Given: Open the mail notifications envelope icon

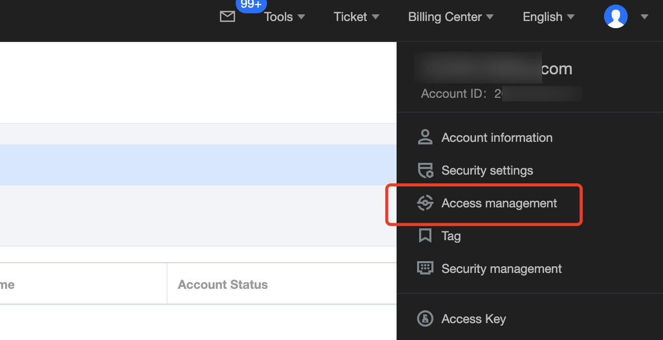Looking at the screenshot, I should click(227, 17).
